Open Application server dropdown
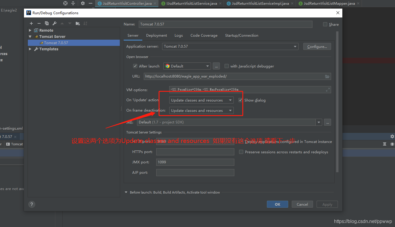395x227 pixels. click(230, 46)
